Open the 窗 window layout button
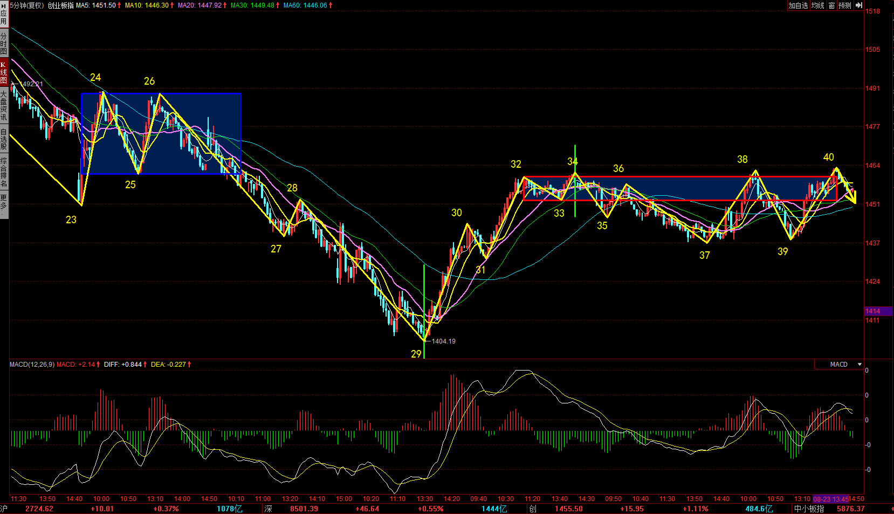This screenshot has width=894, height=514. [831, 5]
